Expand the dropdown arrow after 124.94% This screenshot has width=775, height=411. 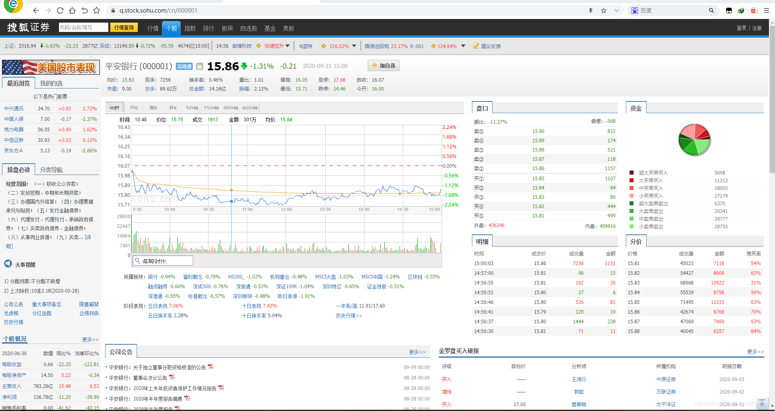(x=463, y=46)
